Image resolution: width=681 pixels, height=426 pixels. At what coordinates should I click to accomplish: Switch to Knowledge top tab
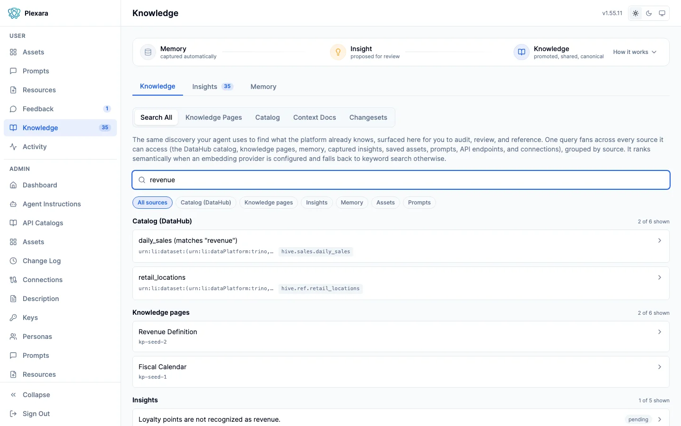click(x=157, y=86)
